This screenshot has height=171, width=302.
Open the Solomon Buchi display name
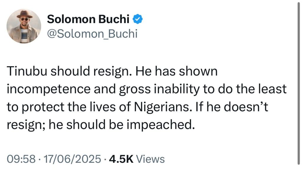[x=88, y=19]
